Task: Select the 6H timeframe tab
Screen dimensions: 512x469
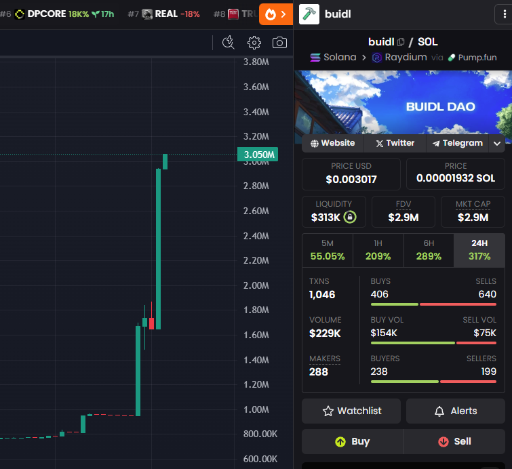Action: pyautogui.click(x=429, y=250)
